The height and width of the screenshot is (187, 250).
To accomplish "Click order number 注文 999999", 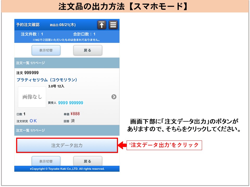I will click(27, 73).
